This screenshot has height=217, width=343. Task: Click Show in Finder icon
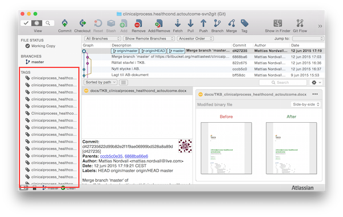(x=278, y=23)
